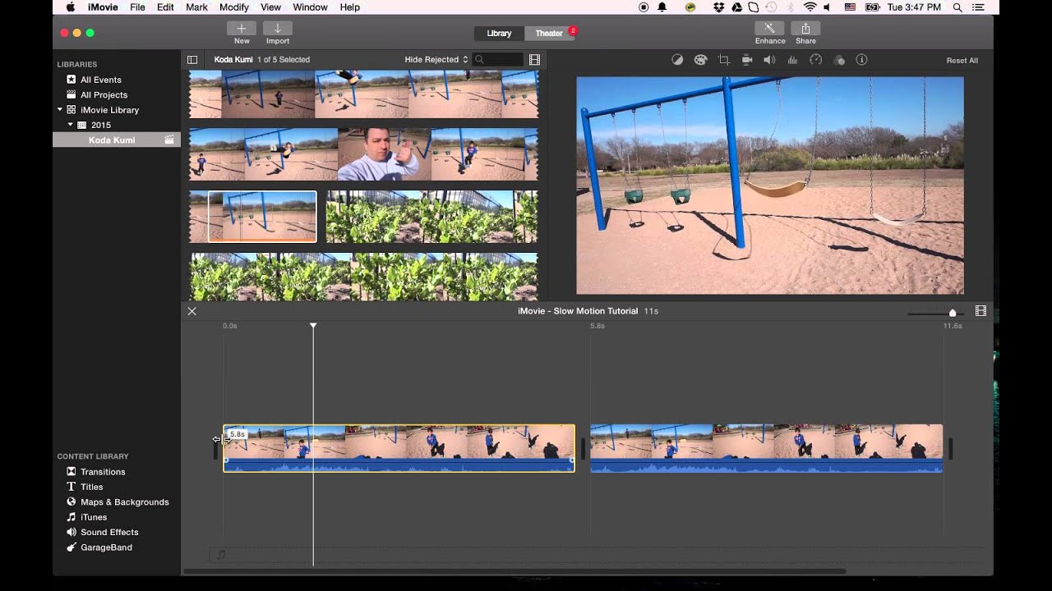Open the File menu
This screenshot has height=591, width=1052.
point(137,7)
